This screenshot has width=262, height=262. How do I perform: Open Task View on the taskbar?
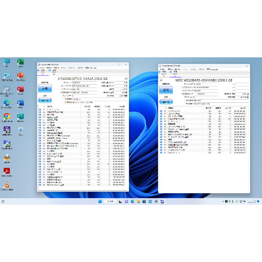[x=120, y=201]
